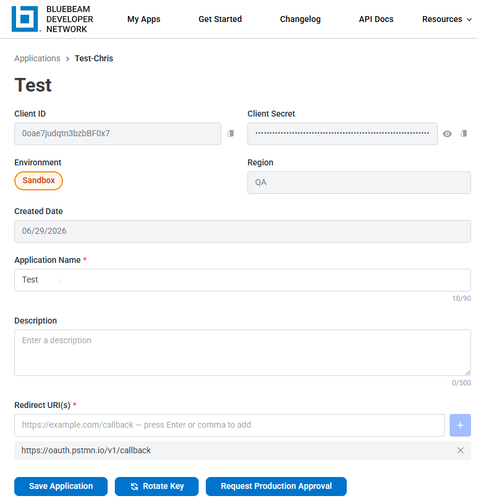The image size is (477, 502).
Task: Click Request Production Approval button
Action: 276,486
